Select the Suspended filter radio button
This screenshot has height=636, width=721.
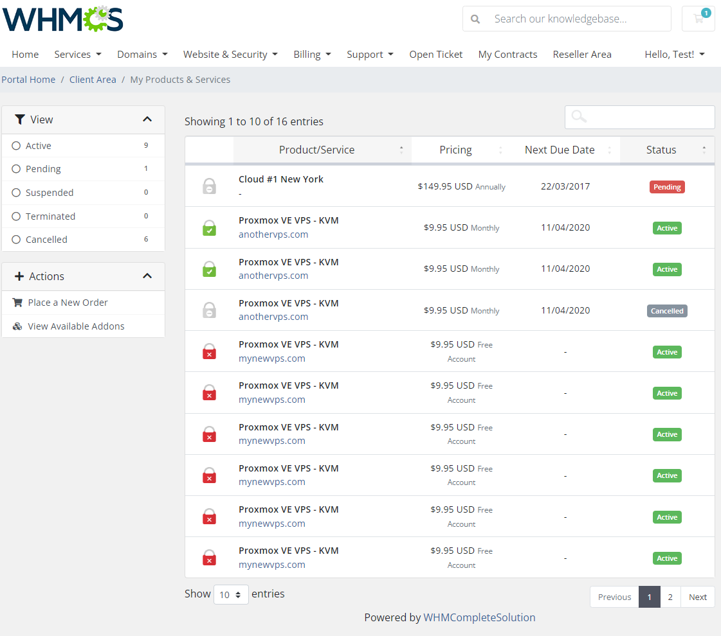click(16, 193)
